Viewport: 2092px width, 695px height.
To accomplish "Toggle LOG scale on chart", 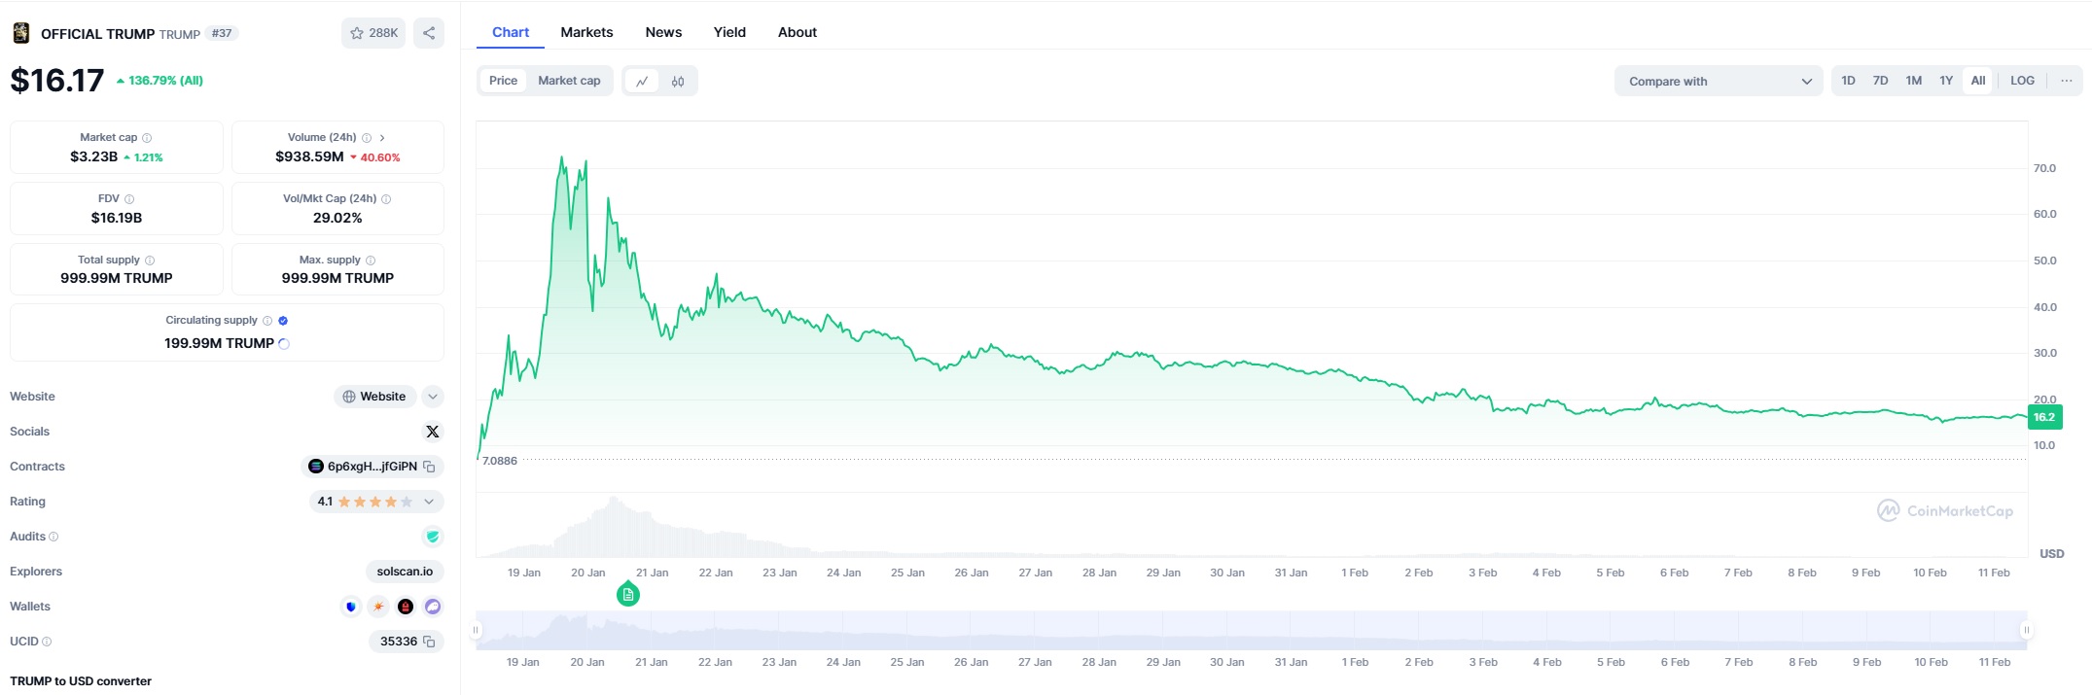I will 2022,81.
